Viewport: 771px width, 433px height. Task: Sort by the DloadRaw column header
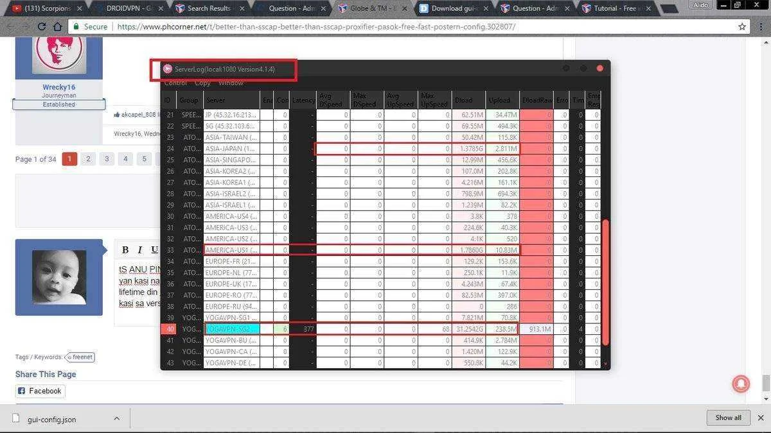[536, 100]
